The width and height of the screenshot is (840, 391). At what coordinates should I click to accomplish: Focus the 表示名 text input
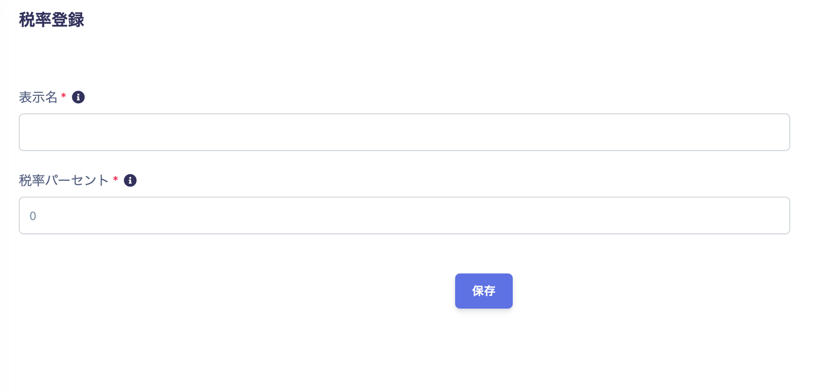tap(404, 132)
